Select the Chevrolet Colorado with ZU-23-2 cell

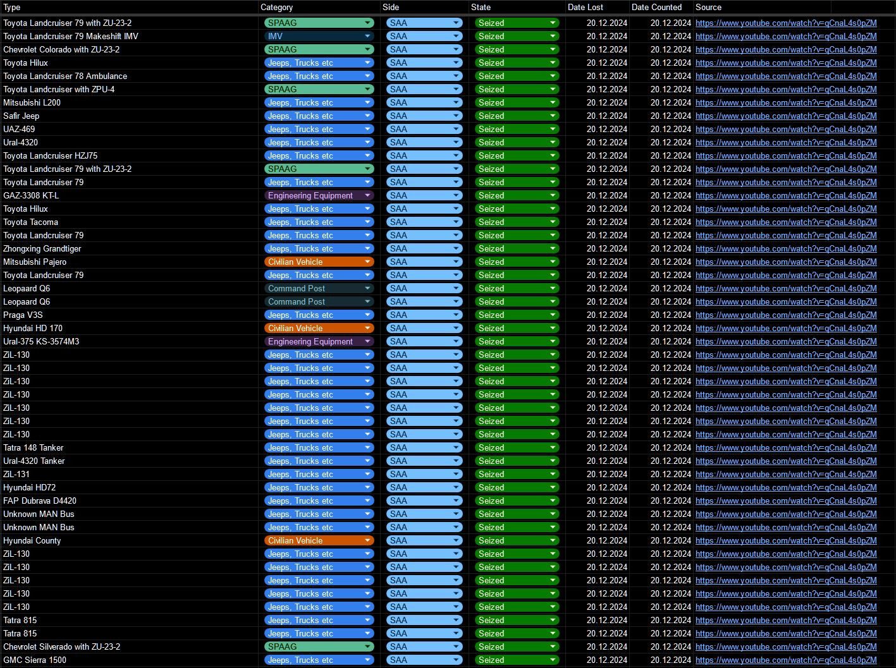pos(129,49)
